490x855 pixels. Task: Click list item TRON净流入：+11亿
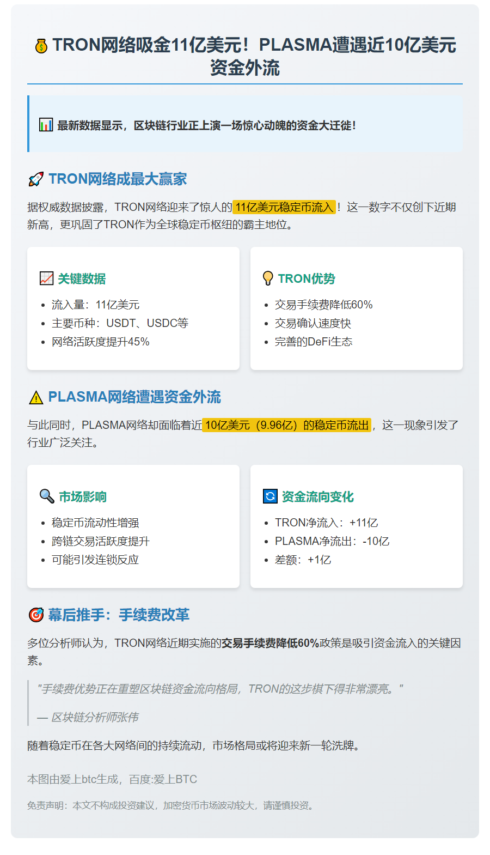(327, 523)
